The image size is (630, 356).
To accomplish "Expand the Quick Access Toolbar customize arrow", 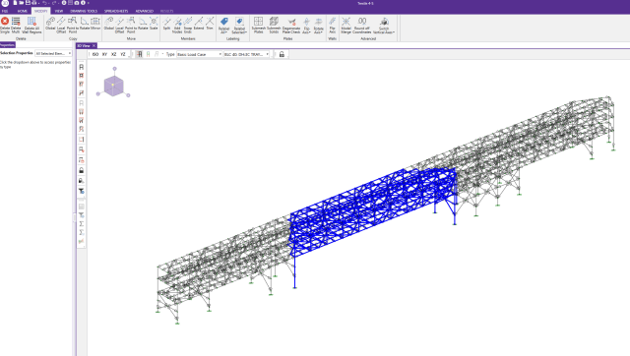I will tap(88, 3).
